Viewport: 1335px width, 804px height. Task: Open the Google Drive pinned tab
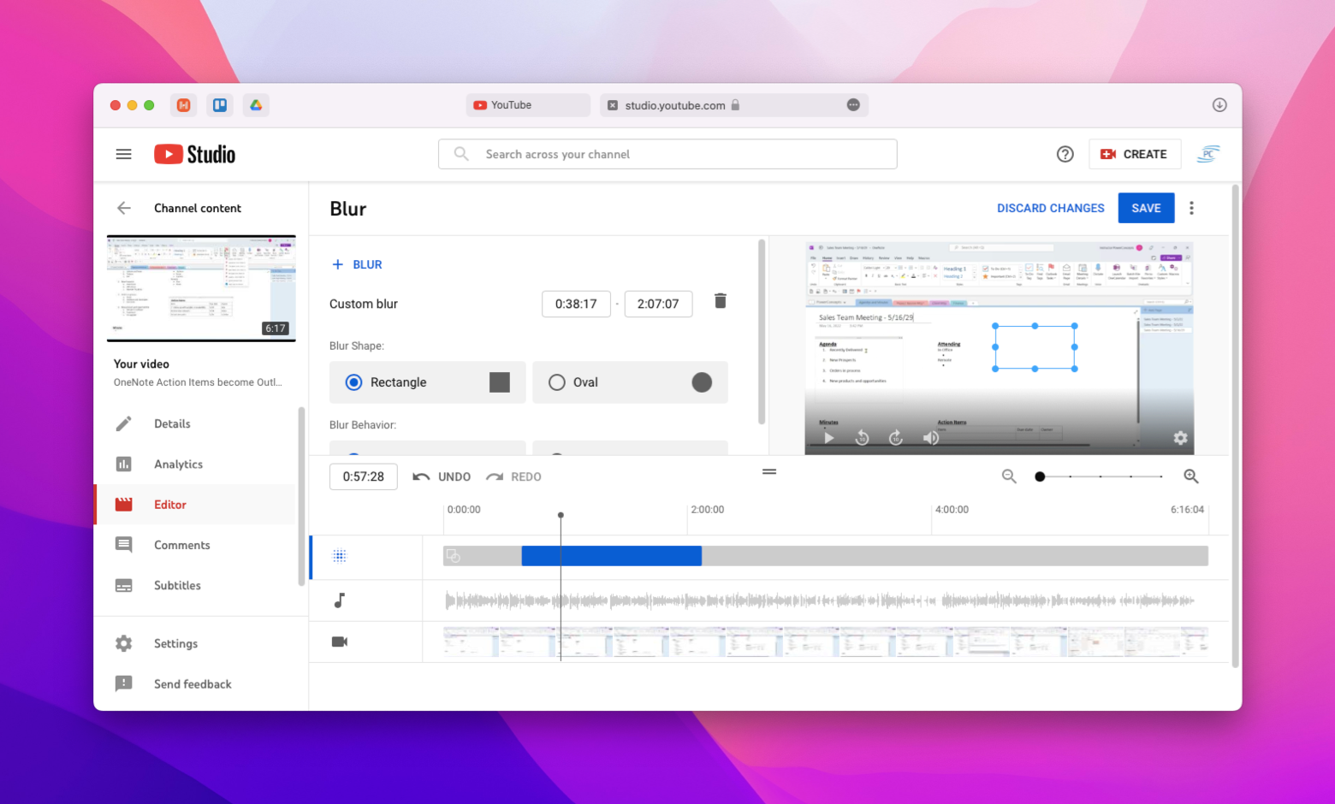255,105
